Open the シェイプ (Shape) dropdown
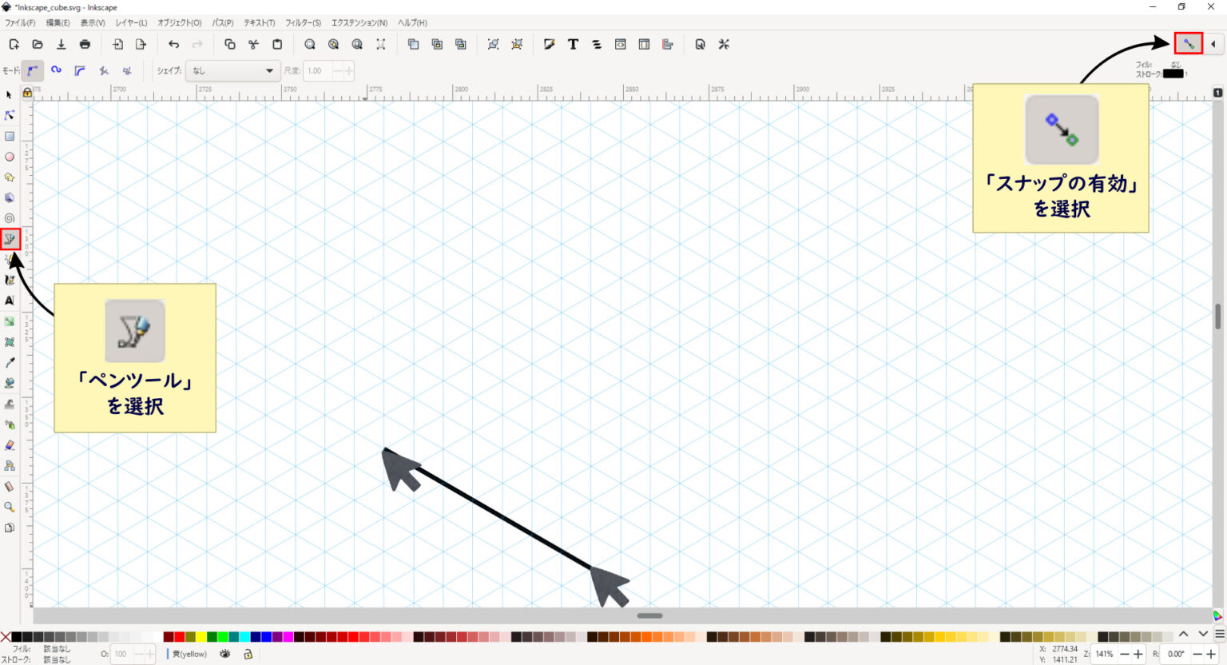1227x665 pixels. (232, 70)
